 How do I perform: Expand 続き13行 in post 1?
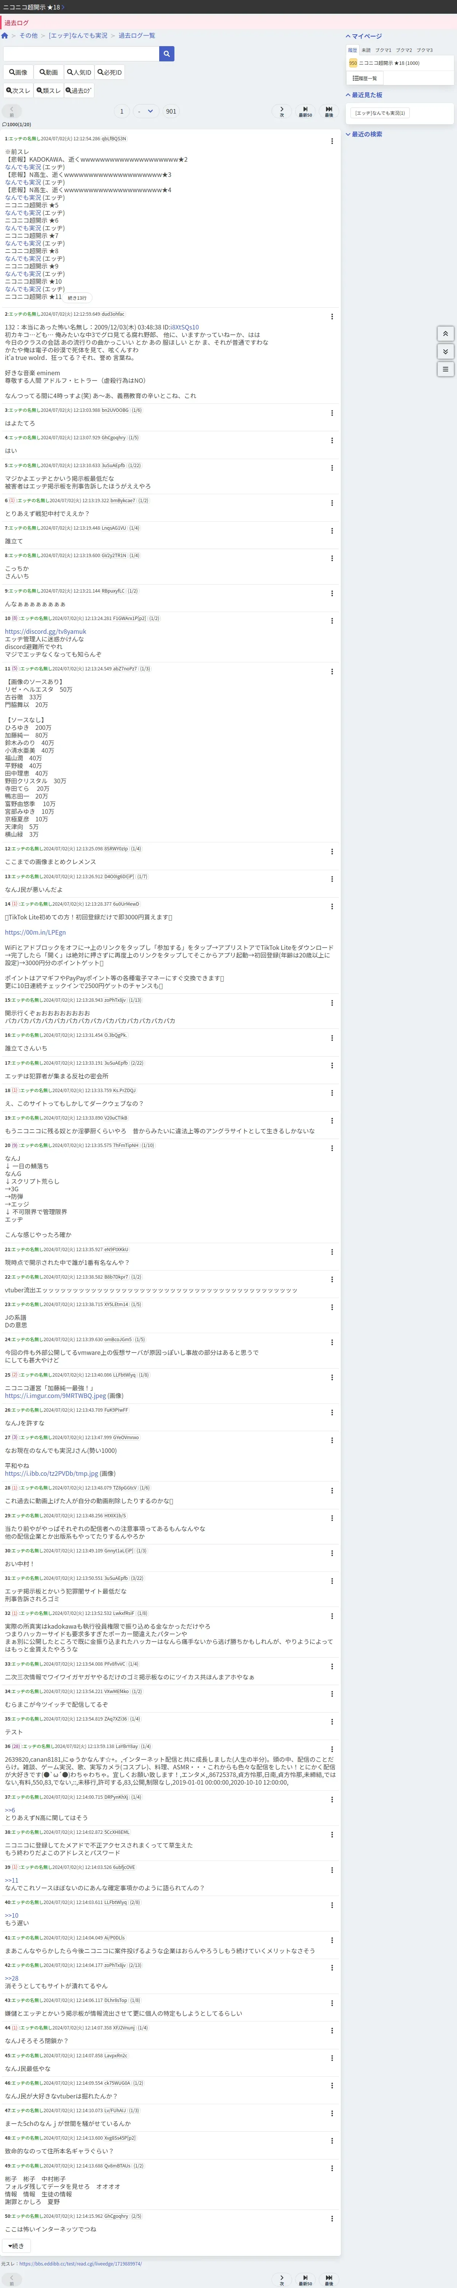pyautogui.click(x=78, y=297)
